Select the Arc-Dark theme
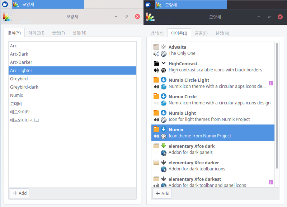The height and width of the screenshot is (207, 287). 72,54
